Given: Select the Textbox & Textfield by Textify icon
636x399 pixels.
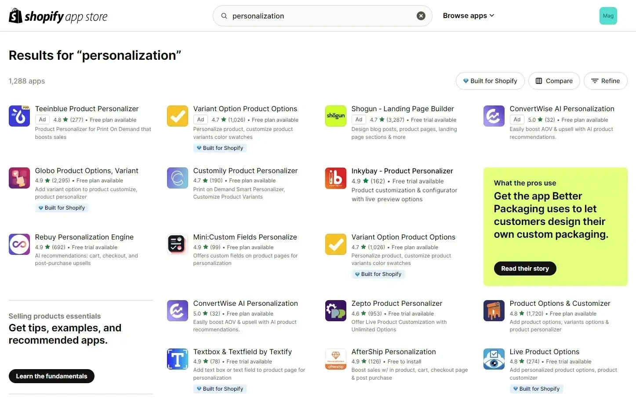Looking at the screenshot, I should [177, 359].
